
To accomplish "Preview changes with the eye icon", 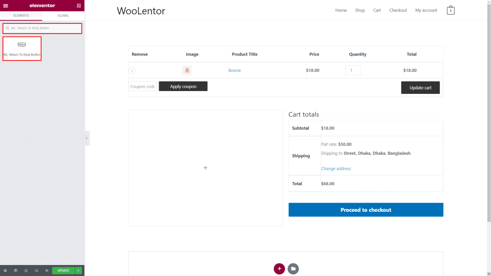I will coord(47,271).
